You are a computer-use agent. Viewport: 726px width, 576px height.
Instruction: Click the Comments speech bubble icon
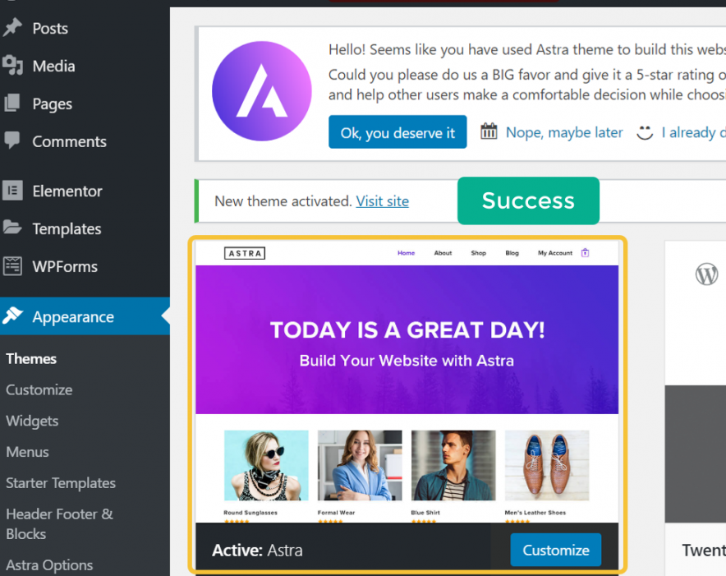(x=12, y=140)
